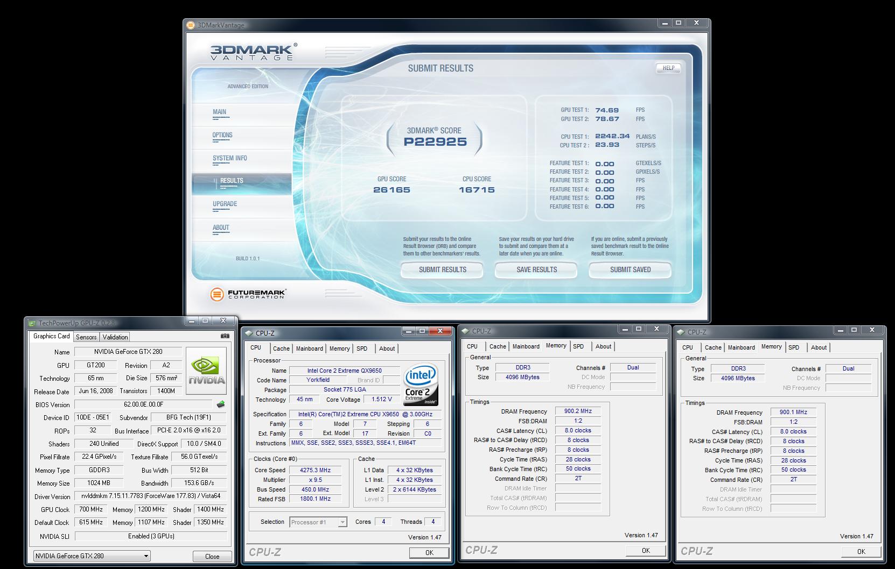The height and width of the screenshot is (569, 895).
Task: Switch to the Validation tab in GPU-Z
Action: tap(115, 337)
